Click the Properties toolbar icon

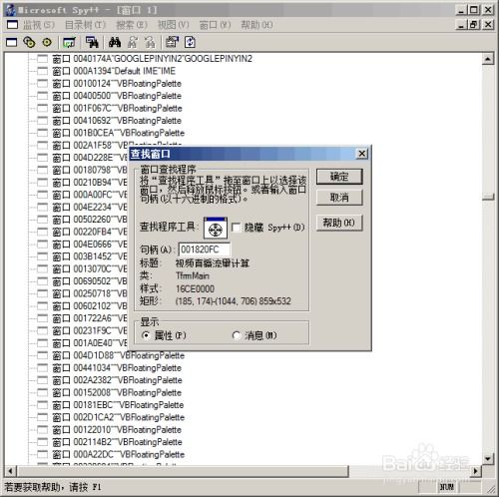pos(172,42)
